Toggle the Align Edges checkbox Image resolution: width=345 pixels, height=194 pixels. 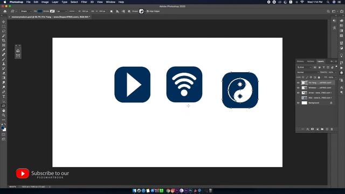coord(148,11)
